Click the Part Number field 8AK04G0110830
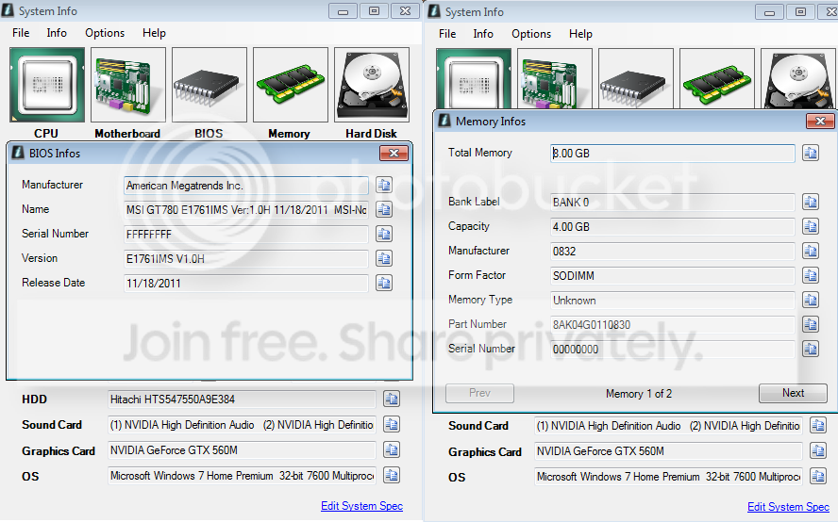 (x=673, y=325)
